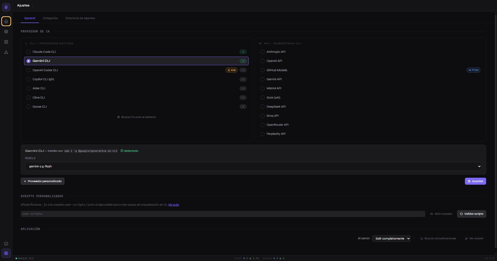Click the green detectado status indicator
This screenshot has height=261, width=497.
[129, 151]
